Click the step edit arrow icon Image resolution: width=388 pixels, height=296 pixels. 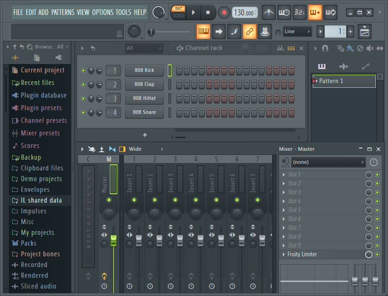point(219,31)
